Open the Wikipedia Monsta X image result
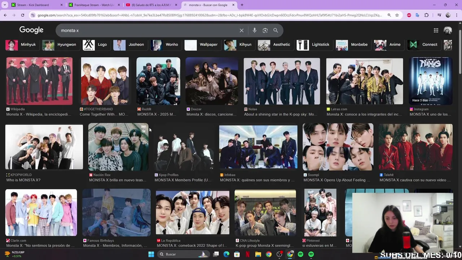This screenshot has height=260, width=462. [x=39, y=81]
